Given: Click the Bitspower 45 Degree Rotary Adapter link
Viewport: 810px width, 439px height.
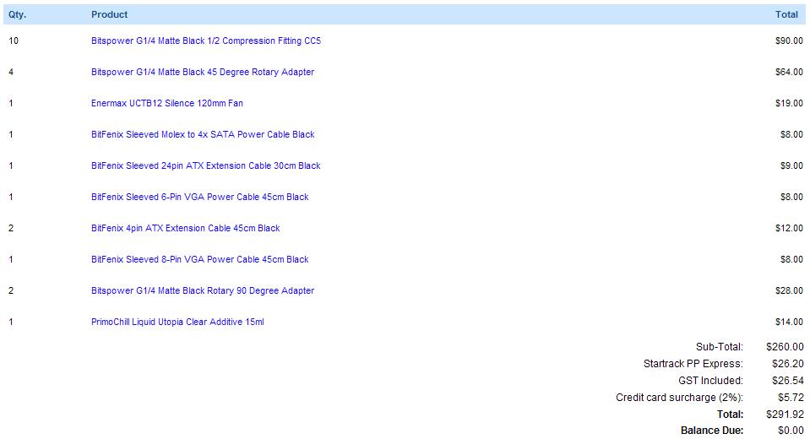Looking at the screenshot, I should coord(203,72).
